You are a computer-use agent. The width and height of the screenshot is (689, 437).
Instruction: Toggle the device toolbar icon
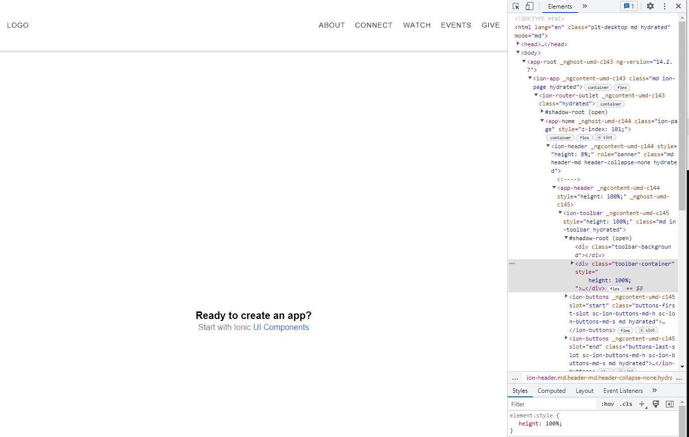click(x=529, y=7)
